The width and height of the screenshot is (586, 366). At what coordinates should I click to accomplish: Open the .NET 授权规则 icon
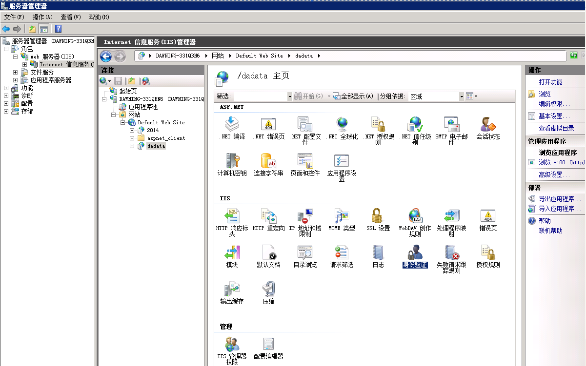click(378, 131)
